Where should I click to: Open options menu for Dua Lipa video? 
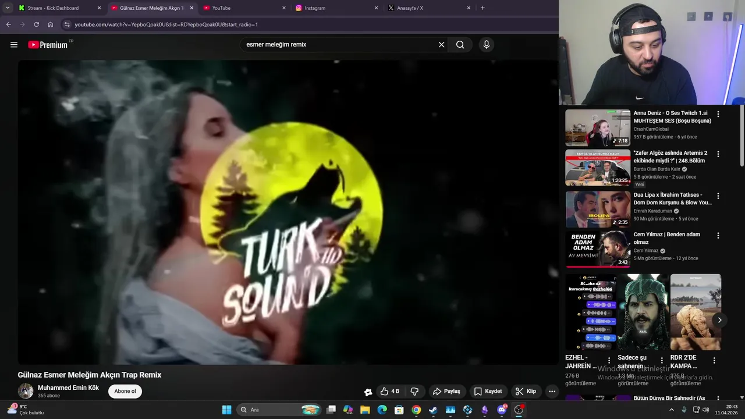pyautogui.click(x=718, y=196)
